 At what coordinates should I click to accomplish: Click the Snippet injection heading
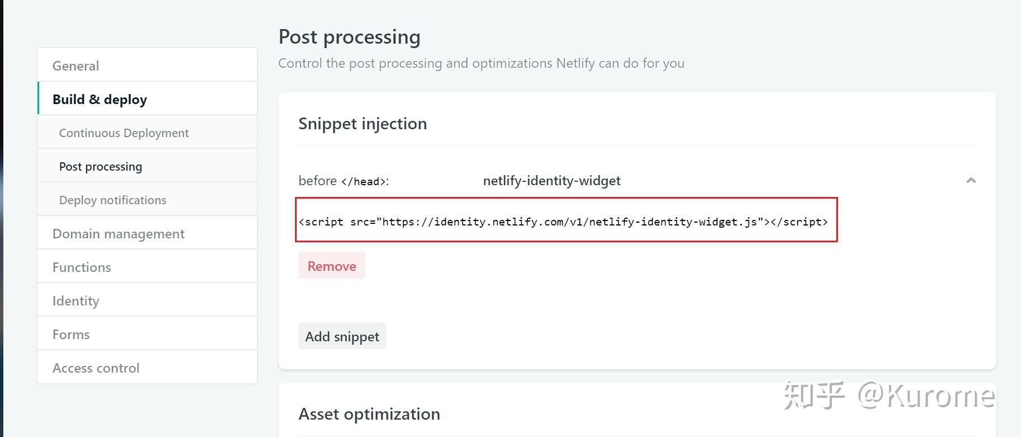pos(363,124)
